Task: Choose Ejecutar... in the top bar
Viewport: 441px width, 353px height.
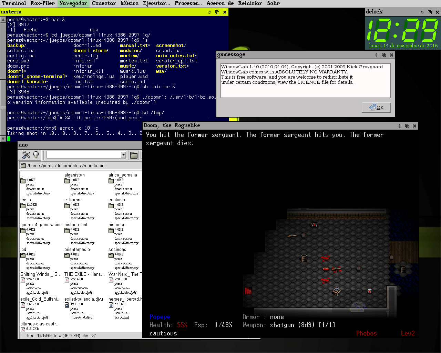Action: coord(157,3)
